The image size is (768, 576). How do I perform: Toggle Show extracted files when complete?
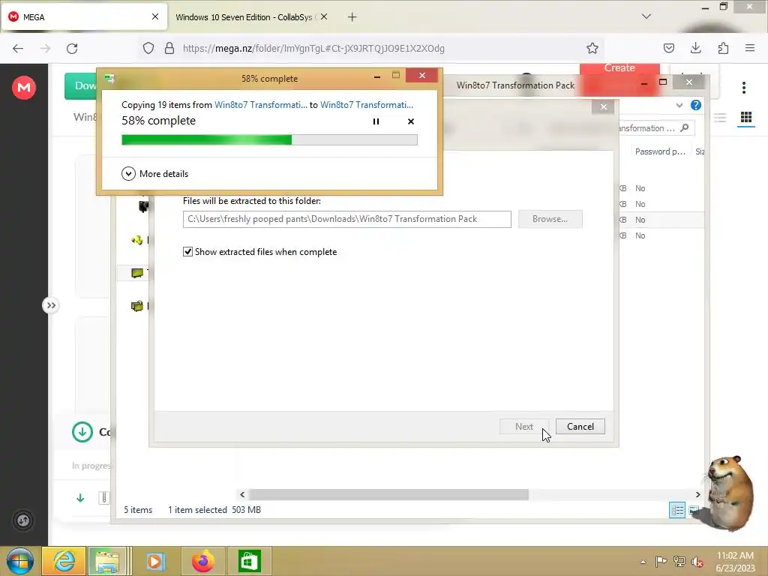click(x=187, y=252)
